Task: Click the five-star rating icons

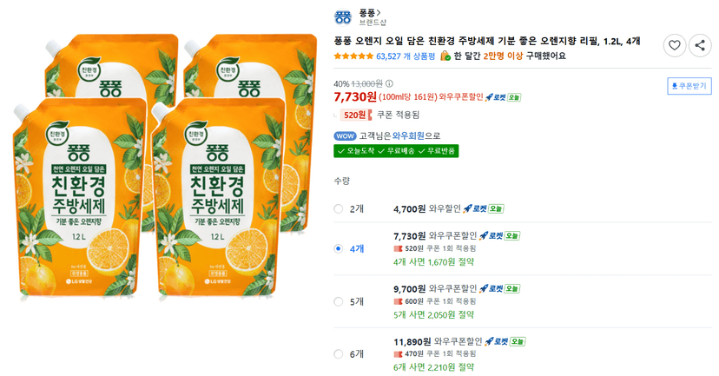Action: (353, 56)
